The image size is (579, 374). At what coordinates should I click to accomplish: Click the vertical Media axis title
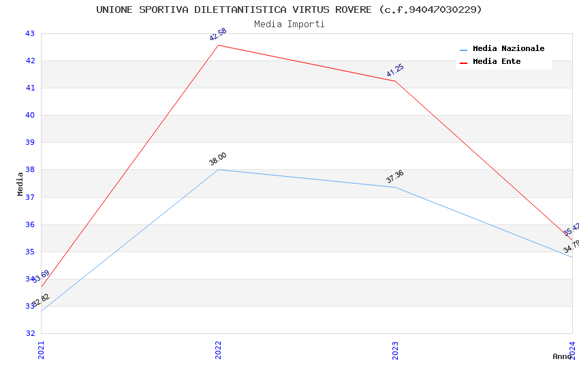[x=20, y=184]
